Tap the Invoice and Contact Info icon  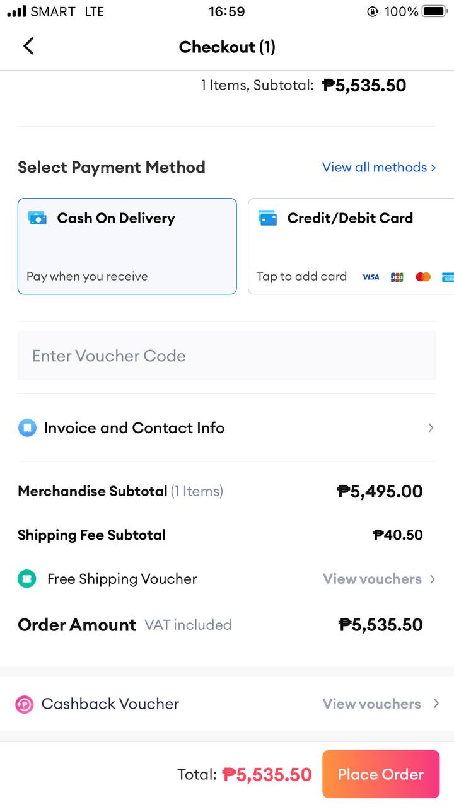click(27, 428)
